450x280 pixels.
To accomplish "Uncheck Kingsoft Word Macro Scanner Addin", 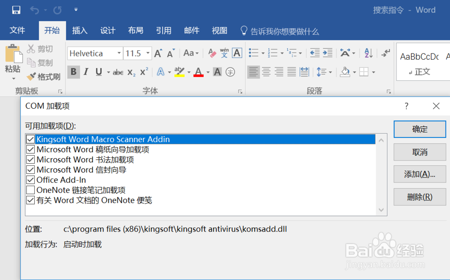I will point(31,139).
